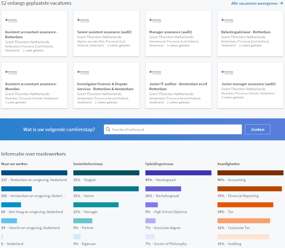Open Senior assistent assurance (audit) job title

pyautogui.click(x=104, y=32)
